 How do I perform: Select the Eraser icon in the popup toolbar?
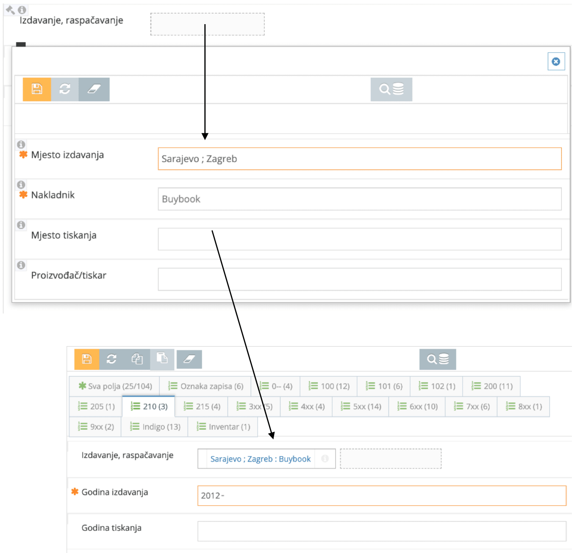(94, 89)
